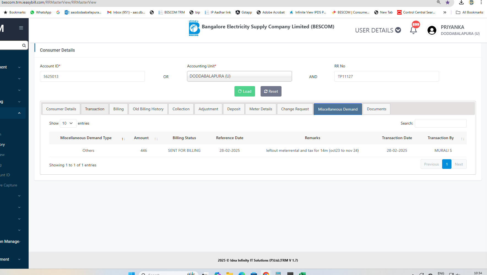This screenshot has width=487, height=275.
Task: Open the WhatsApp bookmark
Action: [x=41, y=12]
